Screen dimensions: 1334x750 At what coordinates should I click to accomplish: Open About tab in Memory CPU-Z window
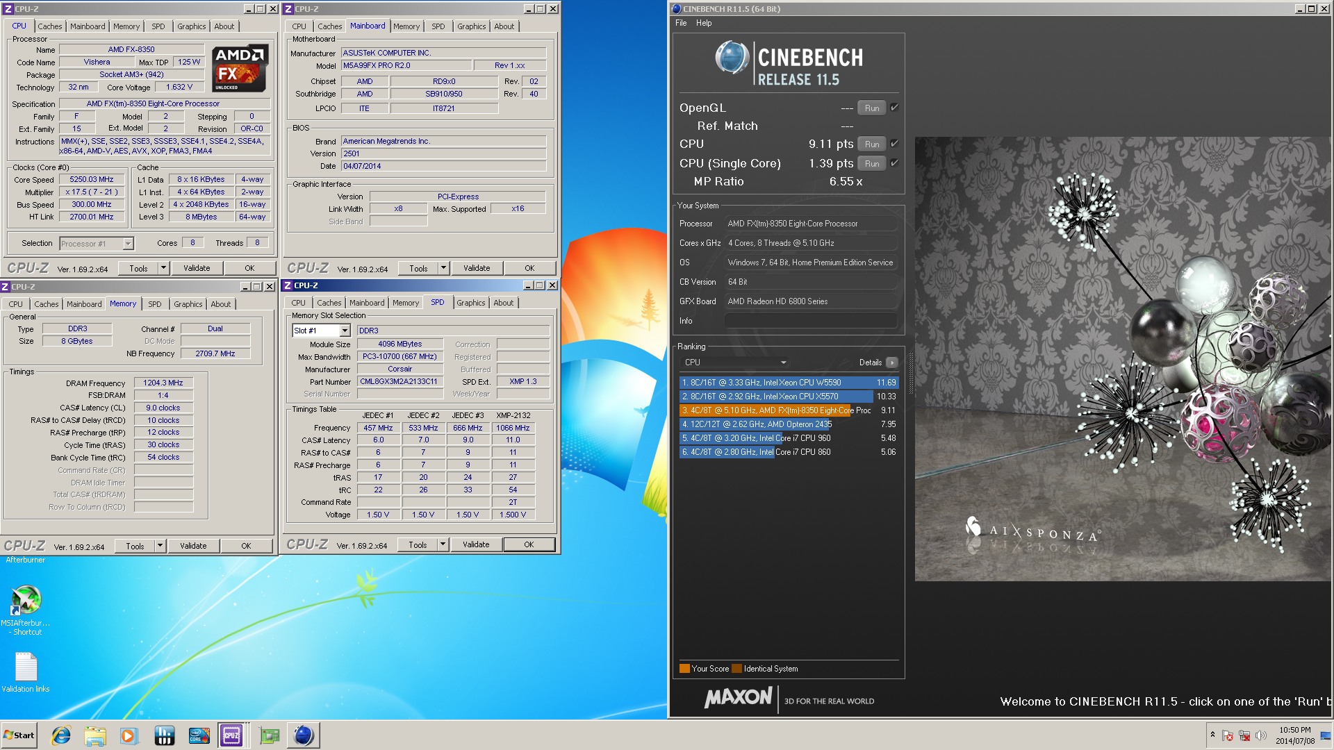221,304
